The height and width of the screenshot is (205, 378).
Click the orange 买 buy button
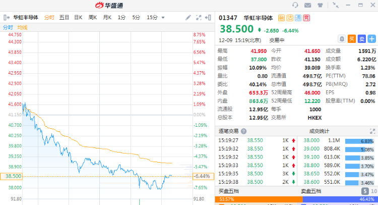(x=352, y=39)
